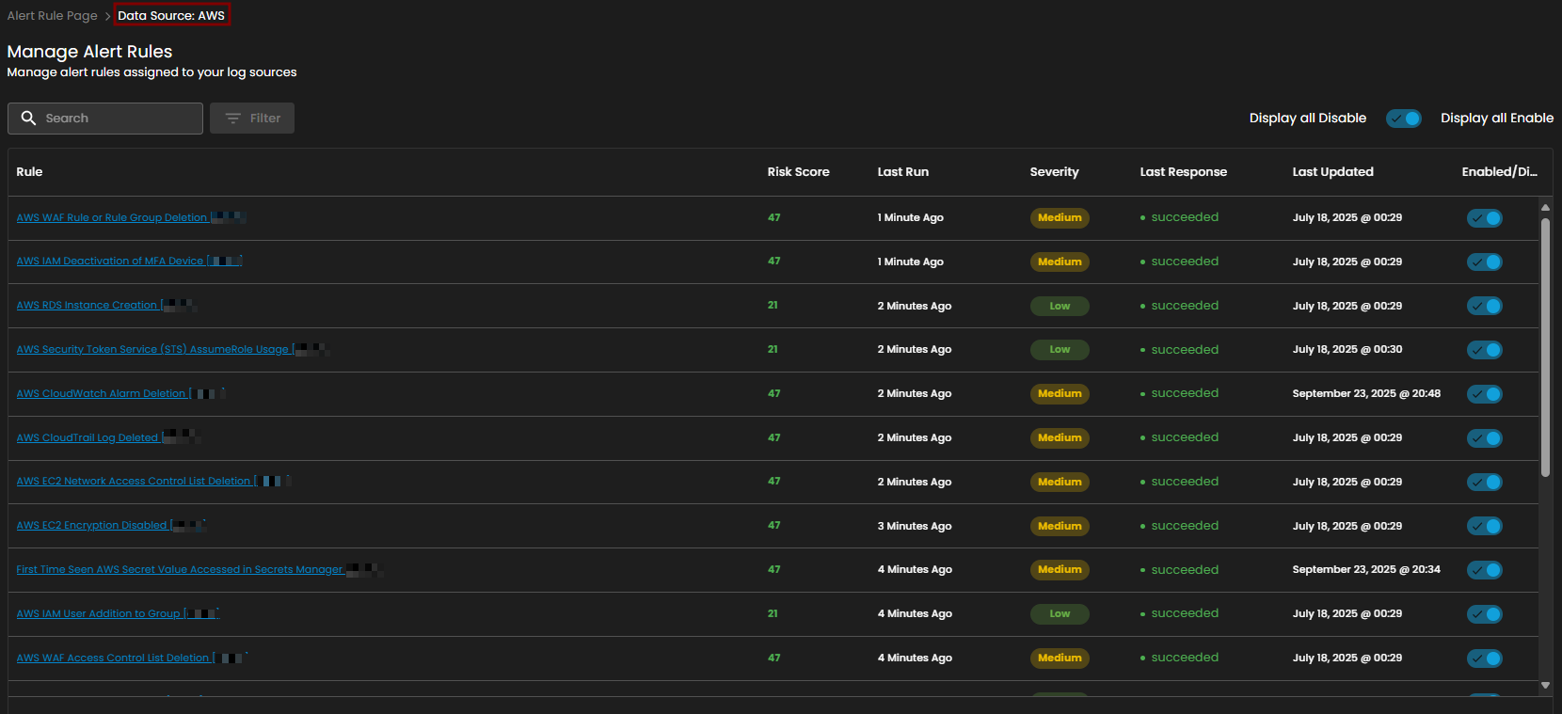The height and width of the screenshot is (714, 1562).
Task: Click Low severity badge for AWS RDS rule
Action: click(x=1060, y=306)
